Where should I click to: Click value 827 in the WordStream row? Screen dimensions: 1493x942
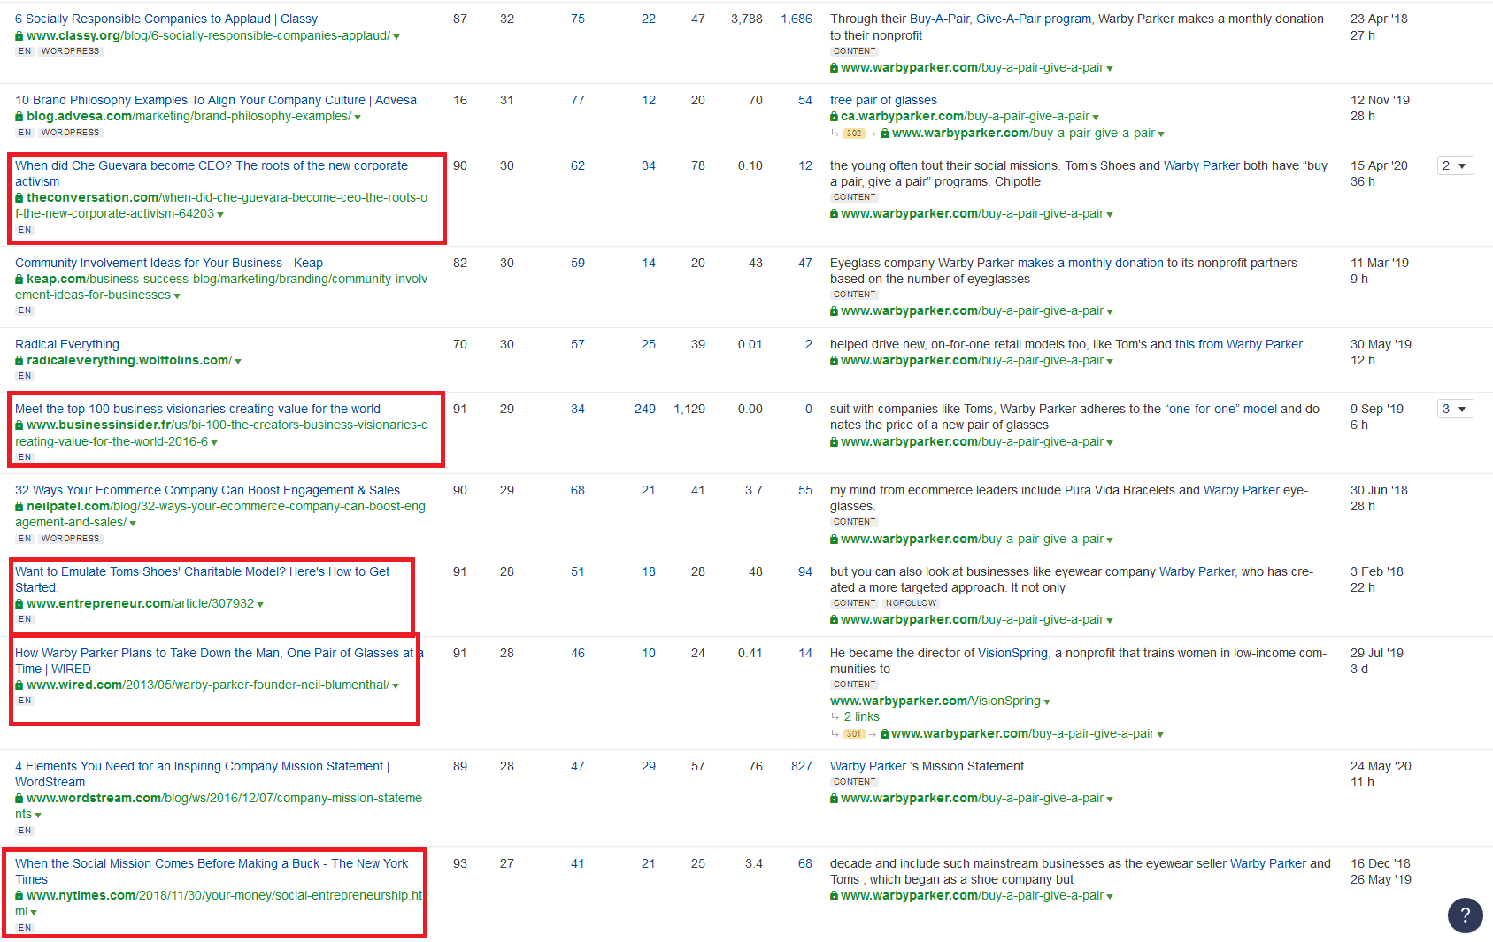click(x=802, y=766)
